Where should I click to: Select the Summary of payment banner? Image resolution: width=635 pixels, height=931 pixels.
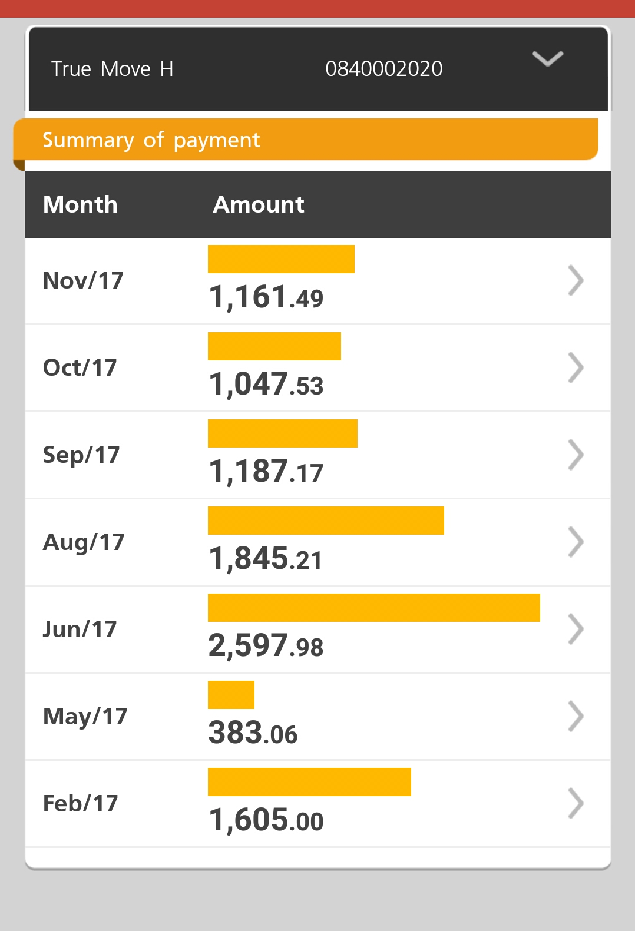pyautogui.click(x=305, y=140)
